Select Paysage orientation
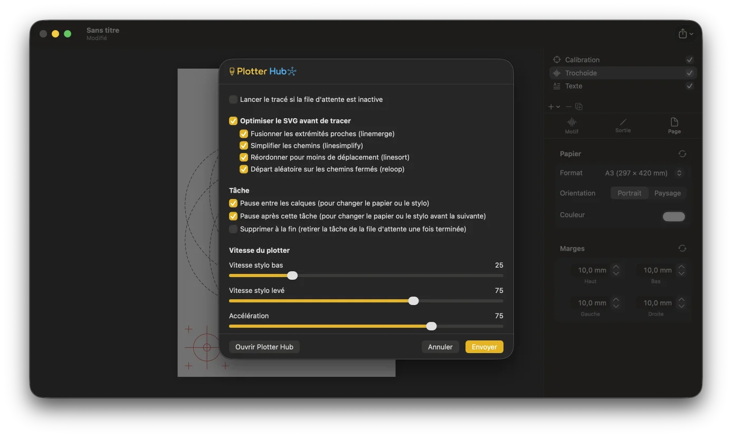This screenshot has height=437, width=732. (668, 193)
